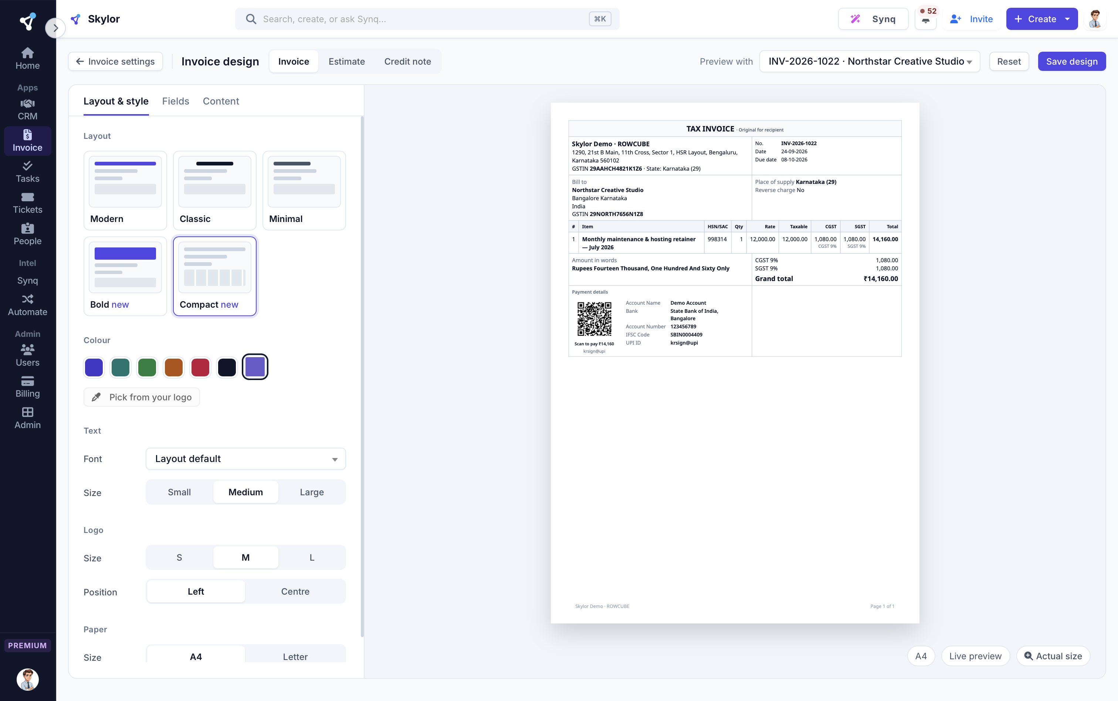Open the Tickets app
Viewport: 1118px width, 701px height.
pos(27,203)
